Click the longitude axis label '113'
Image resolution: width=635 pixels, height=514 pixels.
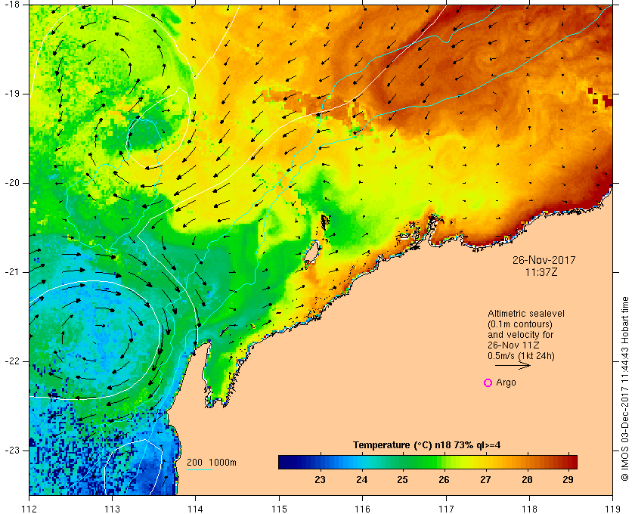point(112,509)
